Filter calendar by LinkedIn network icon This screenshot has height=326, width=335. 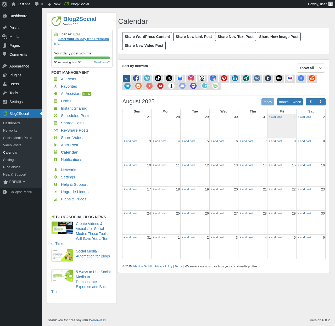coord(235,78)
